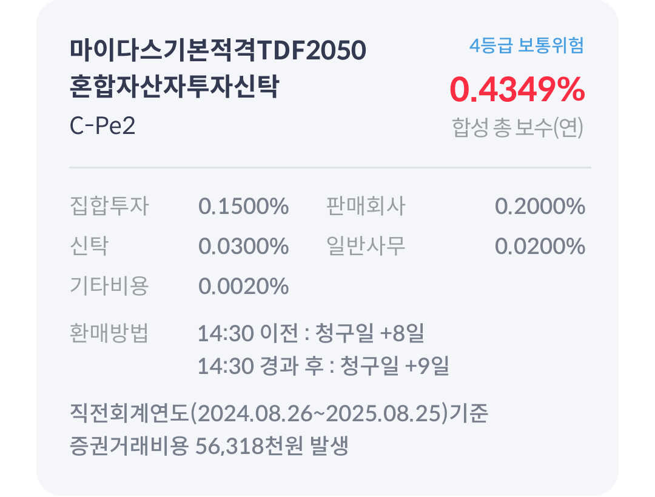Select the 혼합자산자투자신탁 title line
655x497 pixels.
click(x=174, y=87)
